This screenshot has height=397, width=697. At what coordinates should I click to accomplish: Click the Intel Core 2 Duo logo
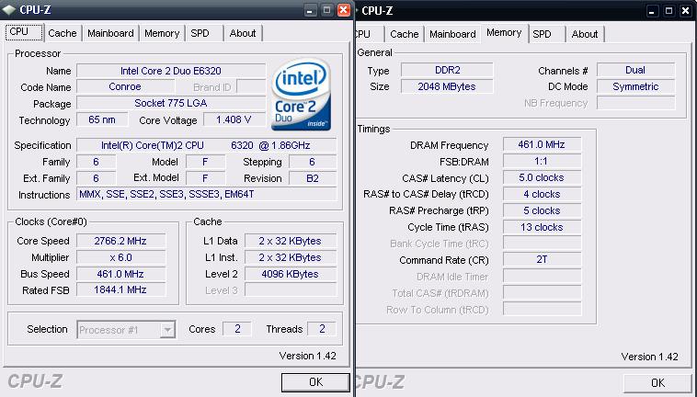tap(301, 94)
